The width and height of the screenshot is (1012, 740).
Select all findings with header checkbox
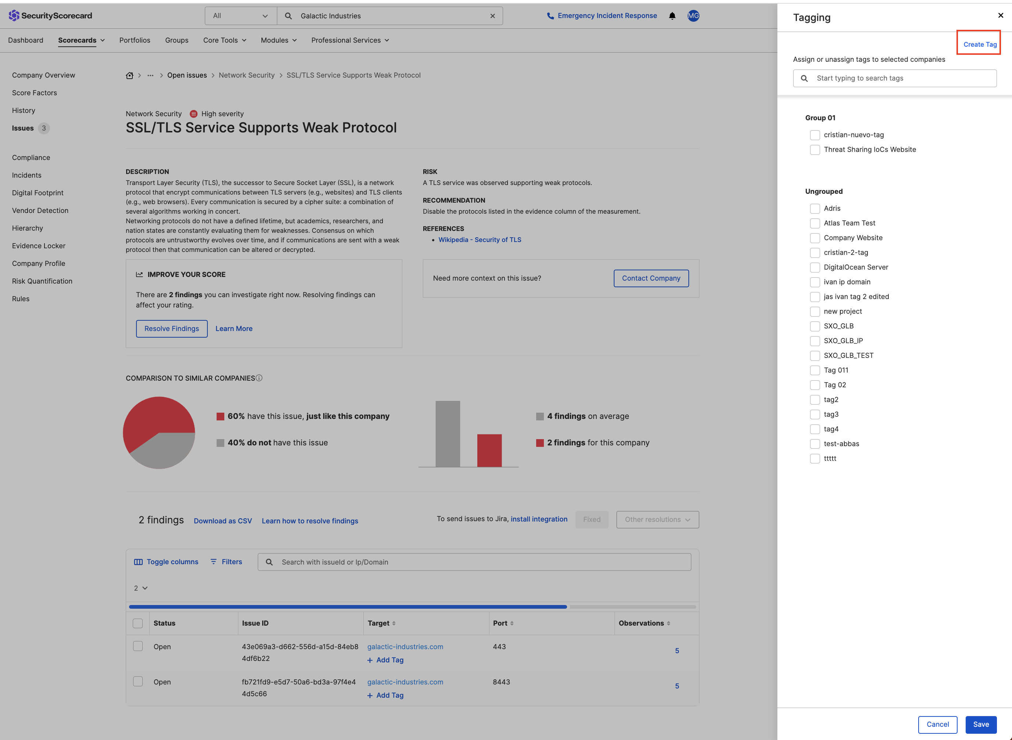138,623
